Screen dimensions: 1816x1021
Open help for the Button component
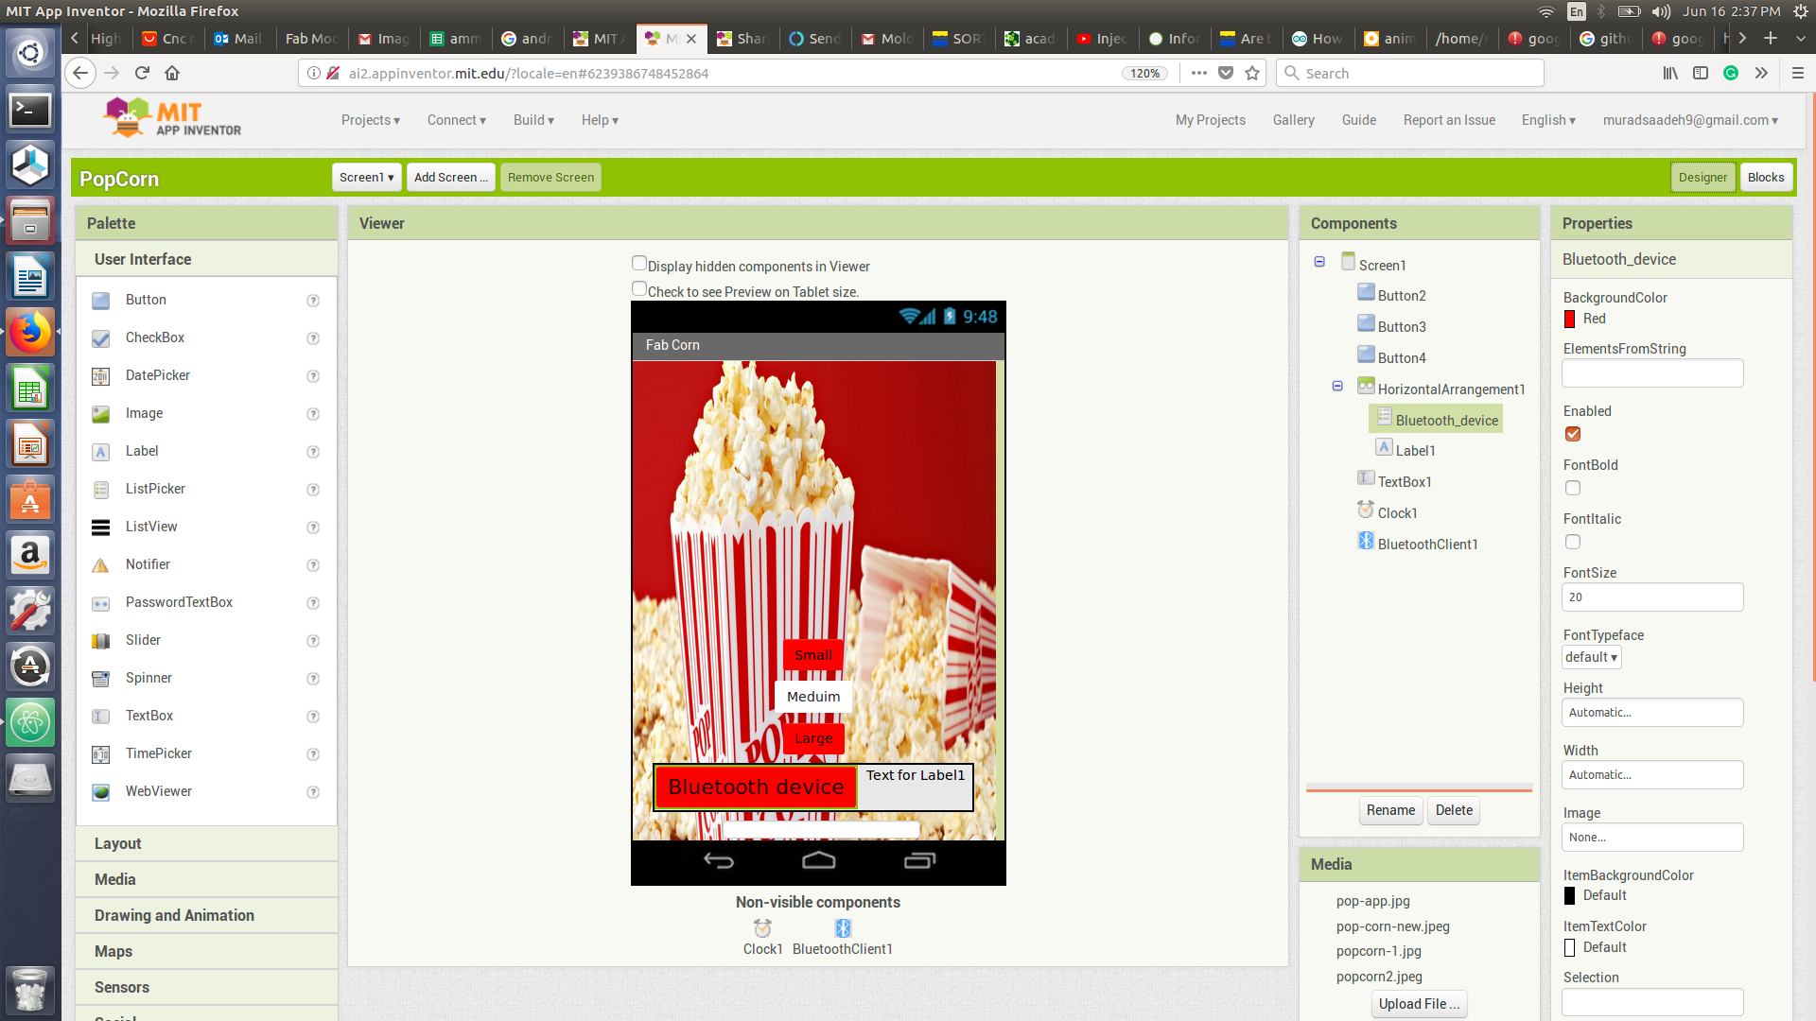pyautogui.click(x=313, y=301)
